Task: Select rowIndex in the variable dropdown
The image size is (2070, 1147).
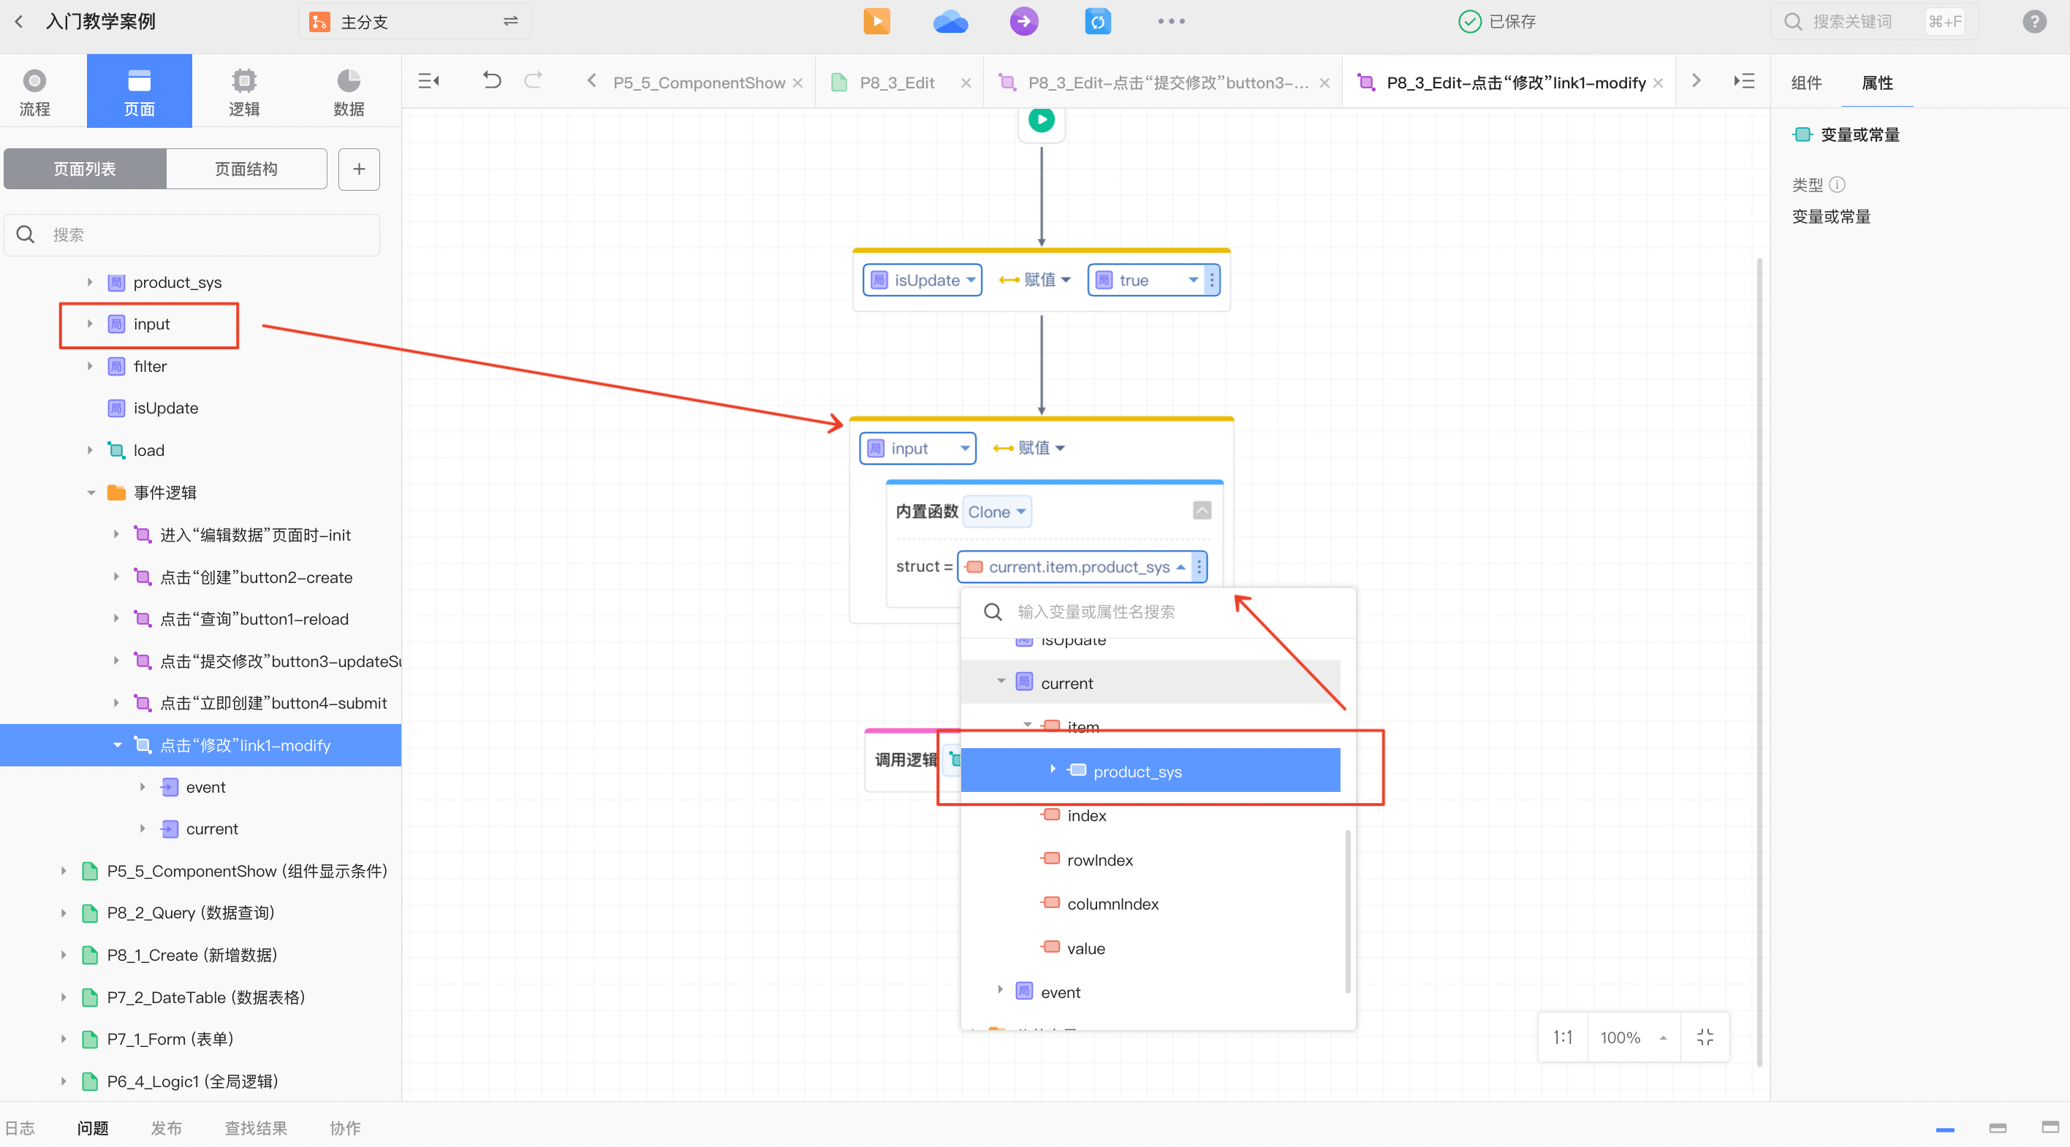Action: [x=1100, y=859]
